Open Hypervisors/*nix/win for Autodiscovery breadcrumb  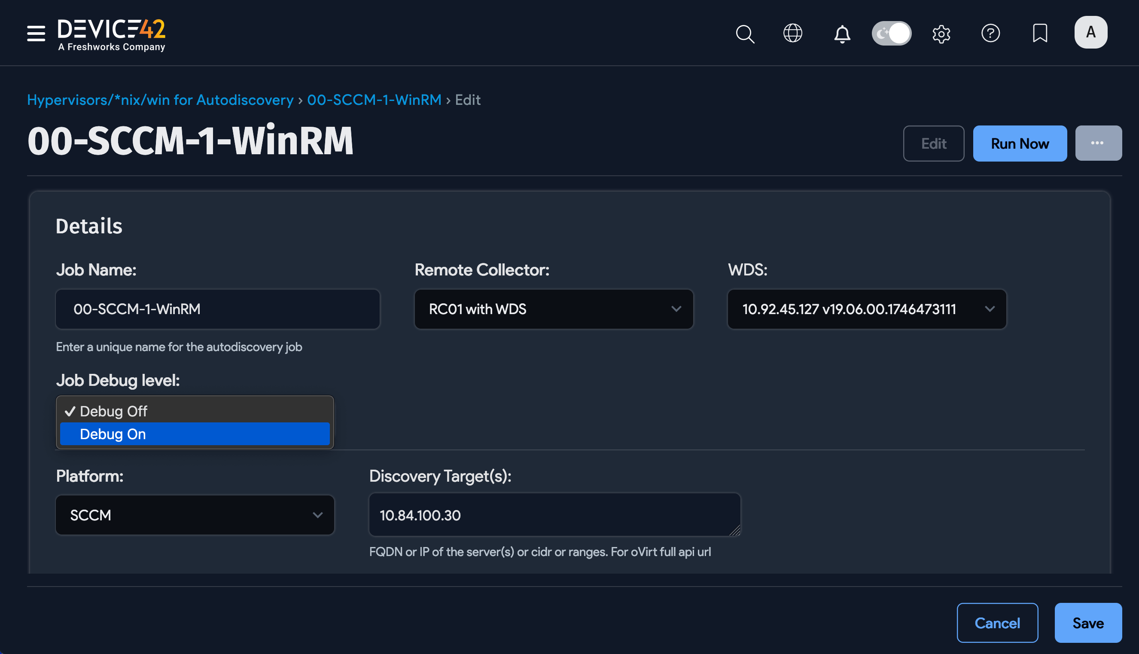[160, 100]
